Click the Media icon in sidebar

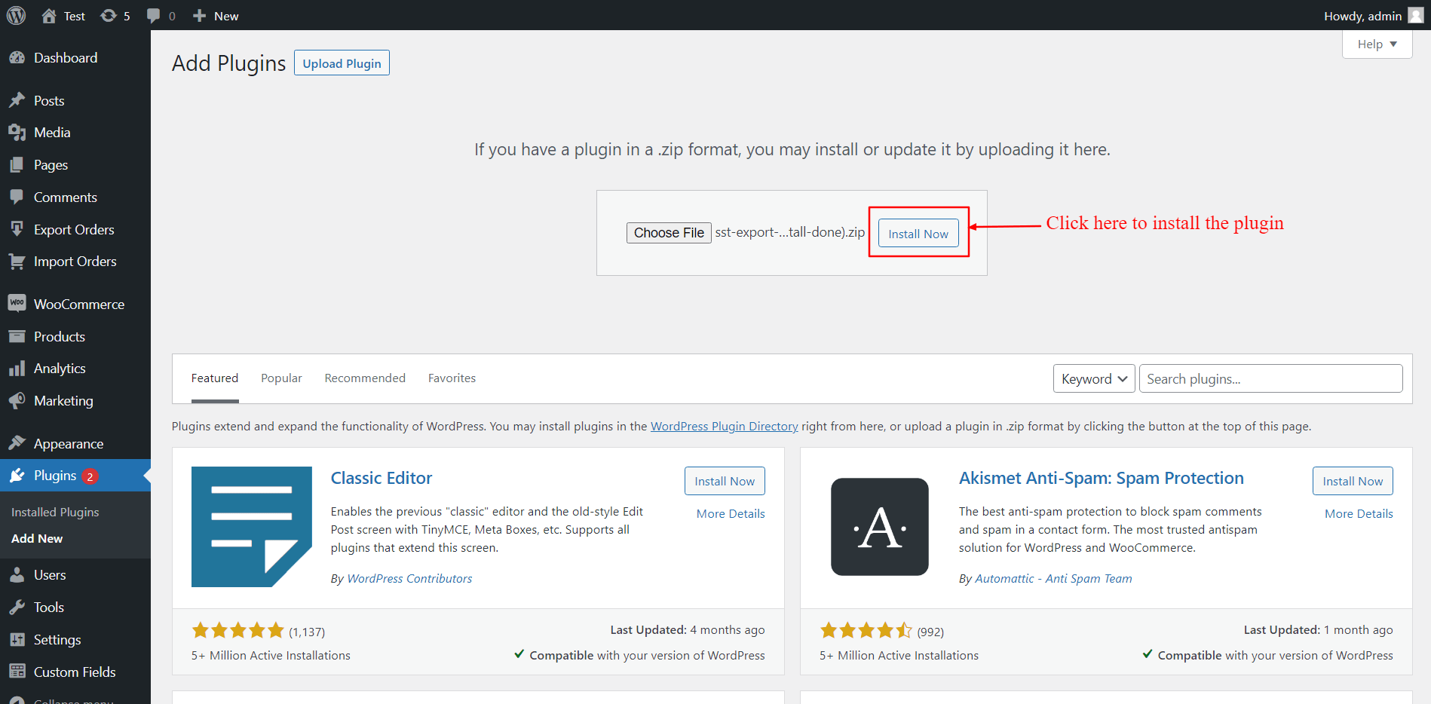click(17, 133)
